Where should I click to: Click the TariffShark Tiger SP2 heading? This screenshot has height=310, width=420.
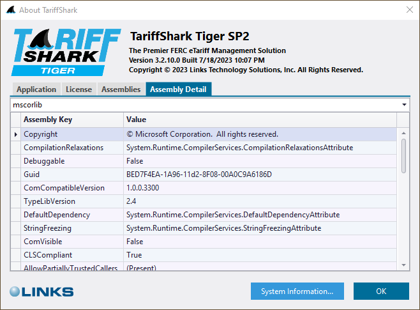coord(190,36)
